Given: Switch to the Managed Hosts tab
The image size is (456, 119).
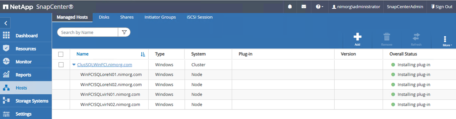Looking at the screenshot, I should [72, 17].
